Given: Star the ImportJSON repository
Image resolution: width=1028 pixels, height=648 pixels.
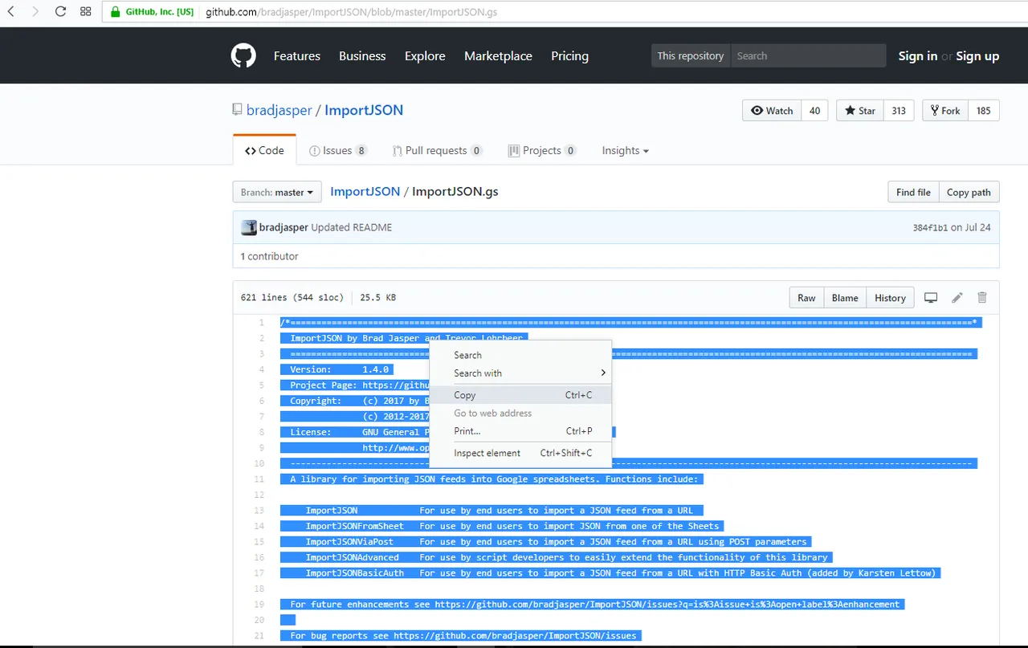Looking at the screenshot, I should 860,111.
